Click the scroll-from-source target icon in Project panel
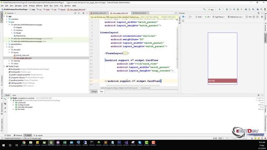This screenshot has height=150, width=267. (75, 13)
